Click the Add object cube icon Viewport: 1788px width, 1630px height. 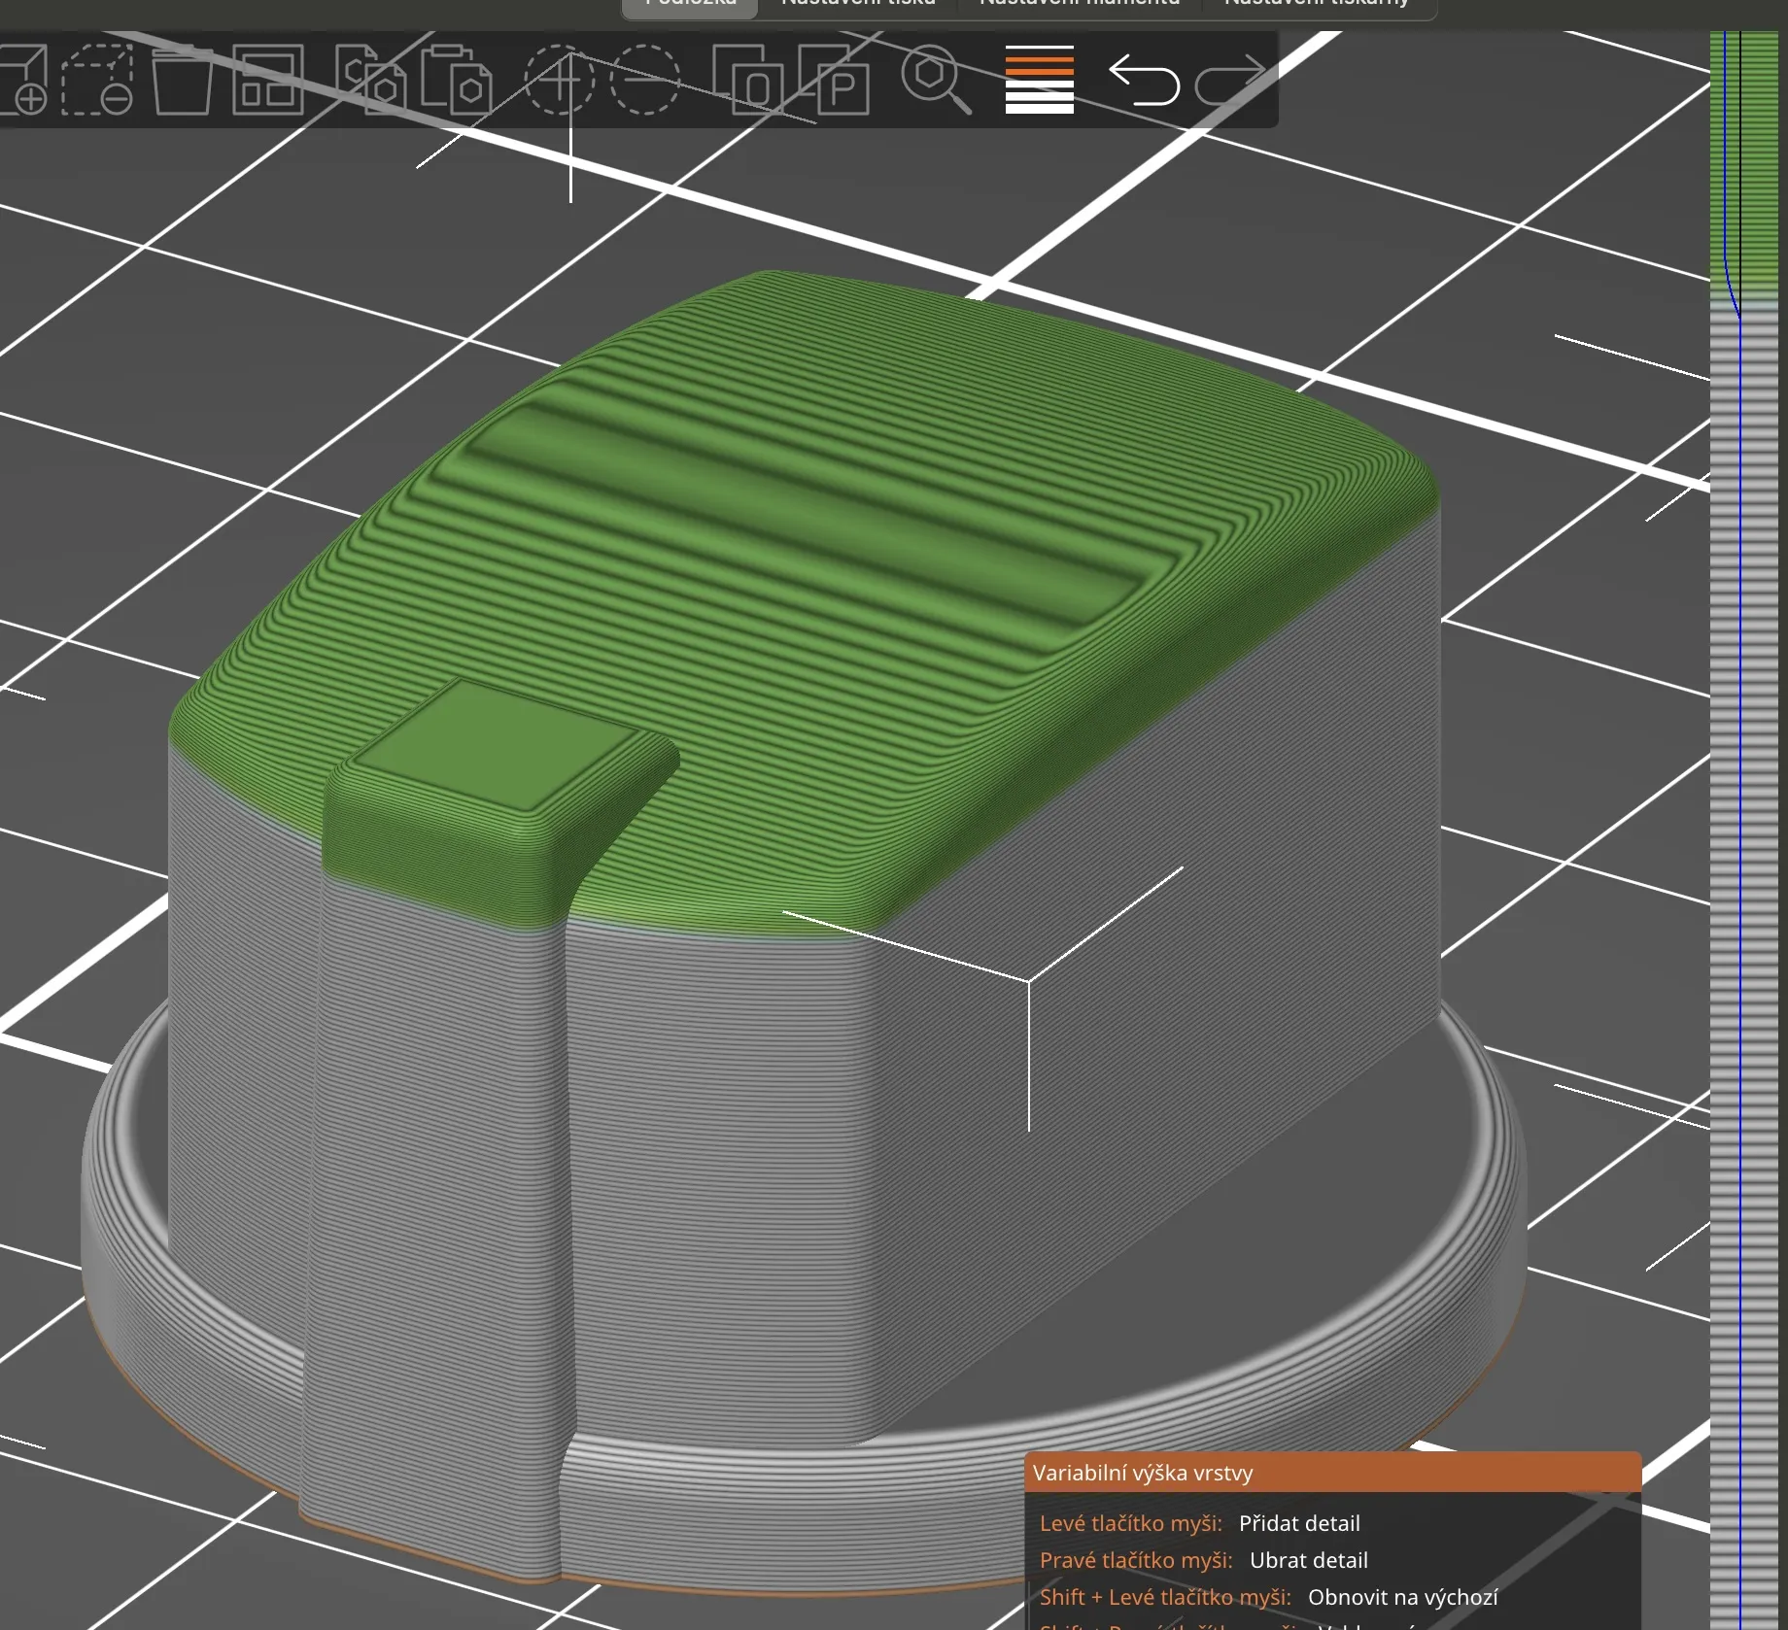point(23,80)
